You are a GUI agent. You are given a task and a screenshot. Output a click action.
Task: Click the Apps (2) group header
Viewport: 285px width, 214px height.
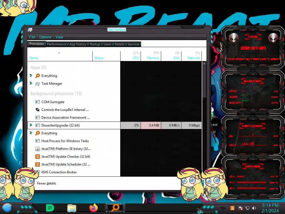38,67
